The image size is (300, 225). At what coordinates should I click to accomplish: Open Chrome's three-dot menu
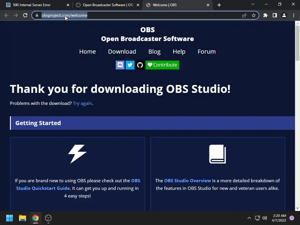(x=294, y=15)
